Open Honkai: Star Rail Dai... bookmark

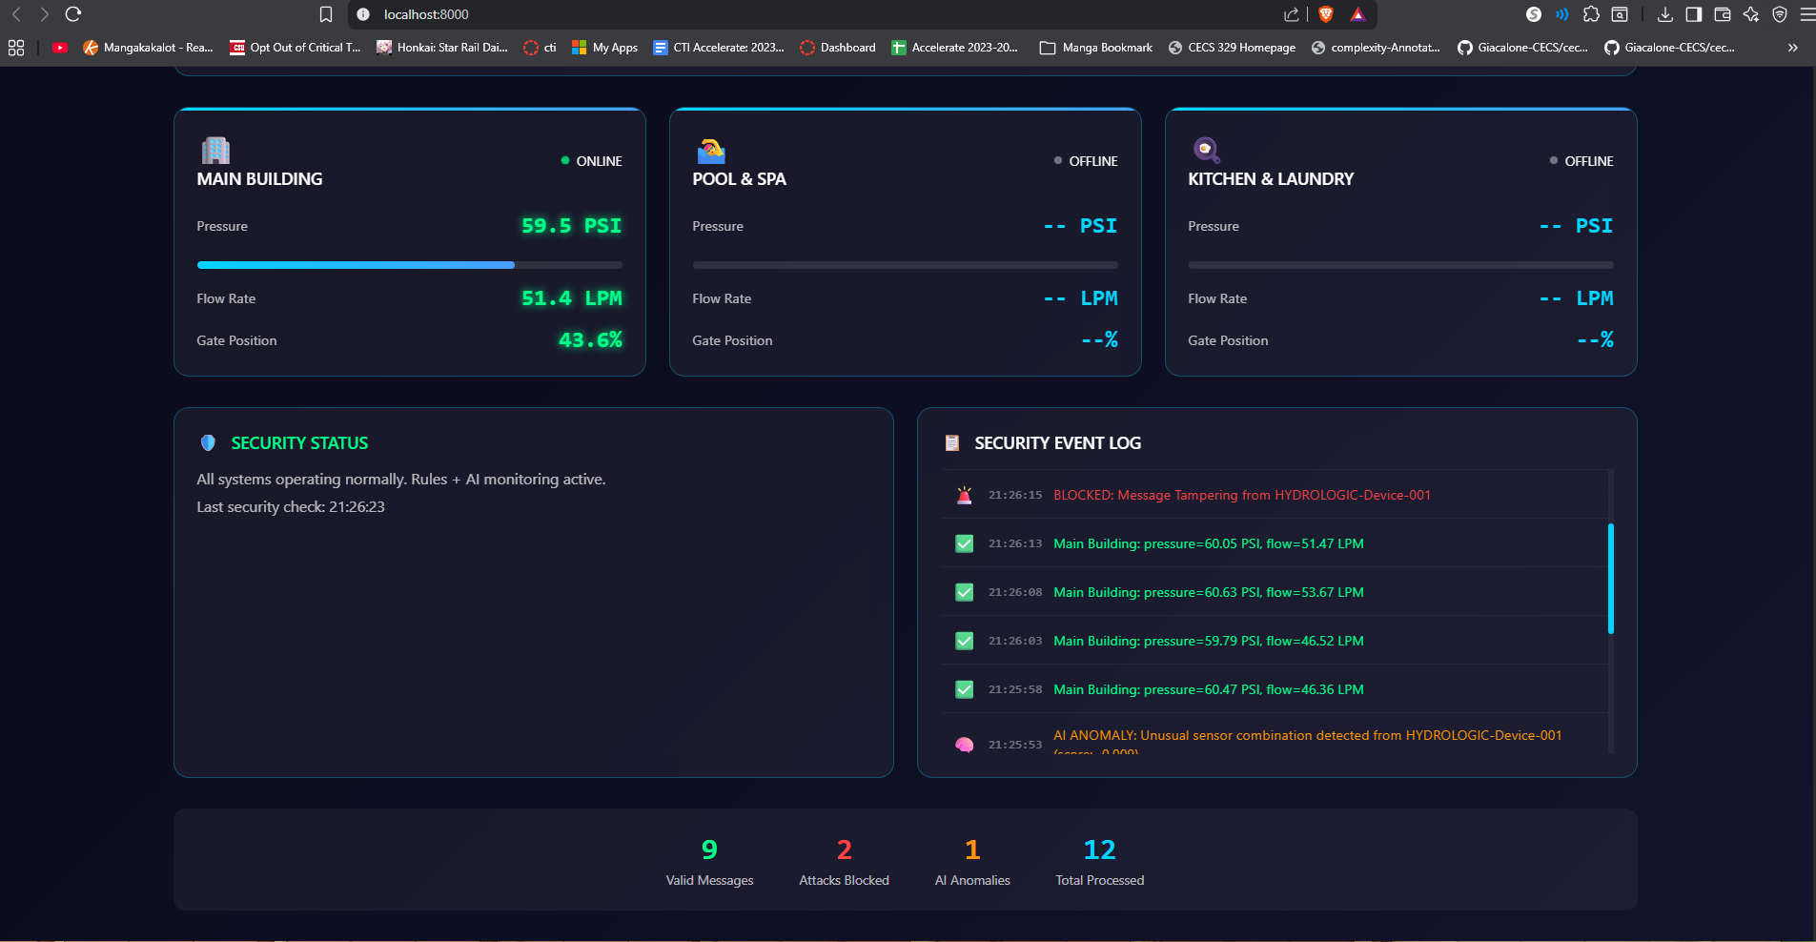coord(442,48)
